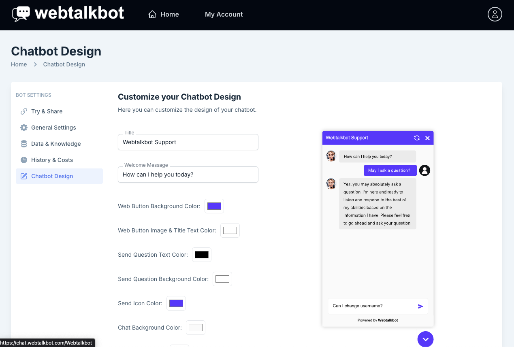The height and width of the screenshot is (347, 514).
Task: Send the chat message with arrow icon
Action: point(420,306)
